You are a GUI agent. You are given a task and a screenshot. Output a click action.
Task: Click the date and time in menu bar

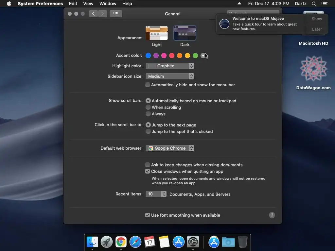[269, 4]
